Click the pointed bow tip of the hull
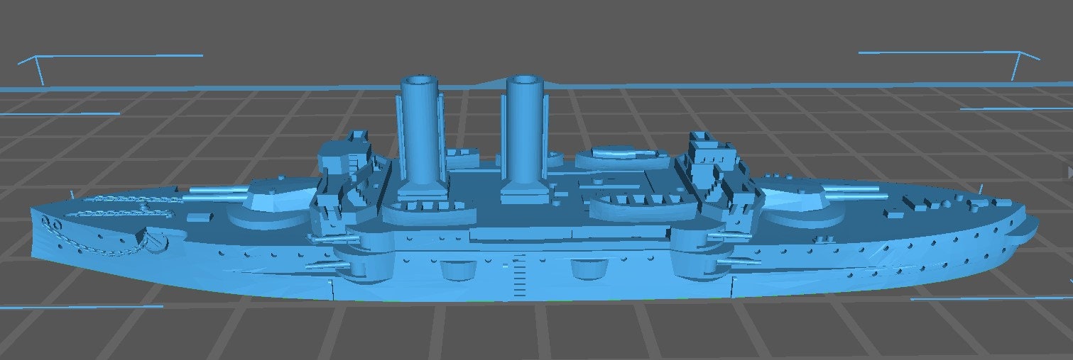Viewport: 1073px width, 360px height. tap(34, 213)
